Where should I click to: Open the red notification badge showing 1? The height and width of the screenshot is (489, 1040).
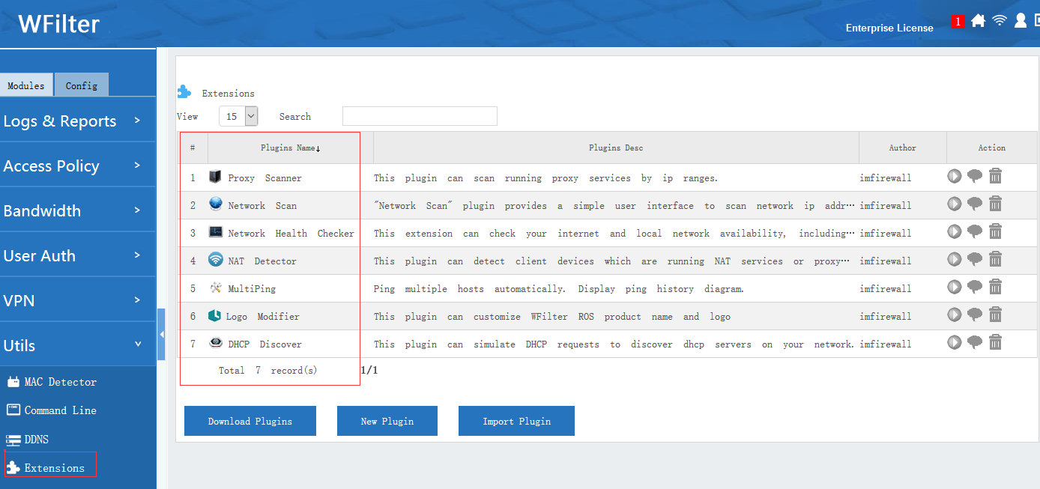(958, 22)
